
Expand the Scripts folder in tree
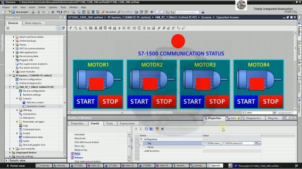(x=17, y=133)
